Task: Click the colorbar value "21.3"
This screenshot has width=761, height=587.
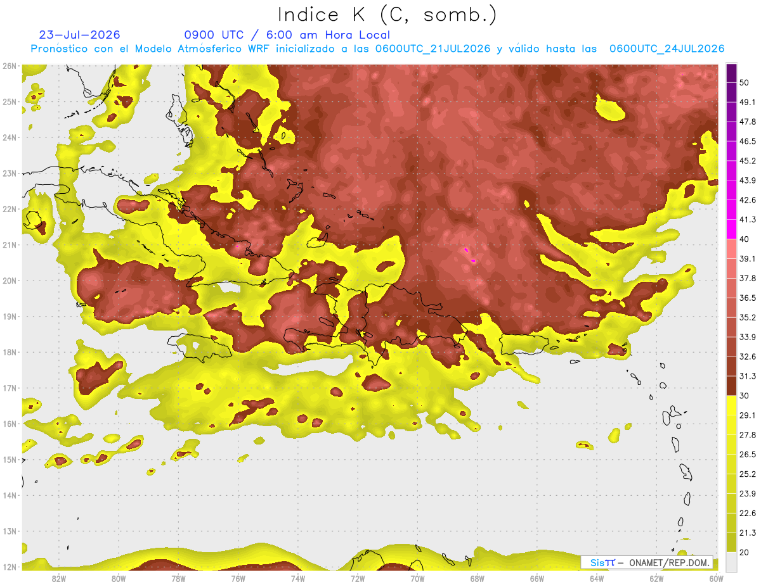Action: (x=748, y=533)
